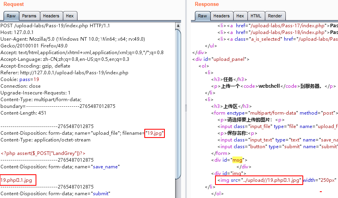Click the div id="upload_panel" line

pyautogui.click(x=221, y=59)
